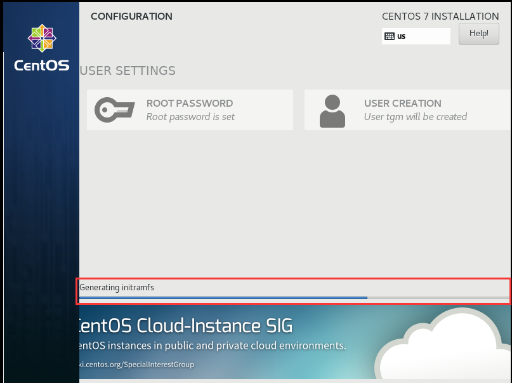The width and height of the screenshot is (512, 383).
Task: Select the us keyboard layout field
Action: 416,36
